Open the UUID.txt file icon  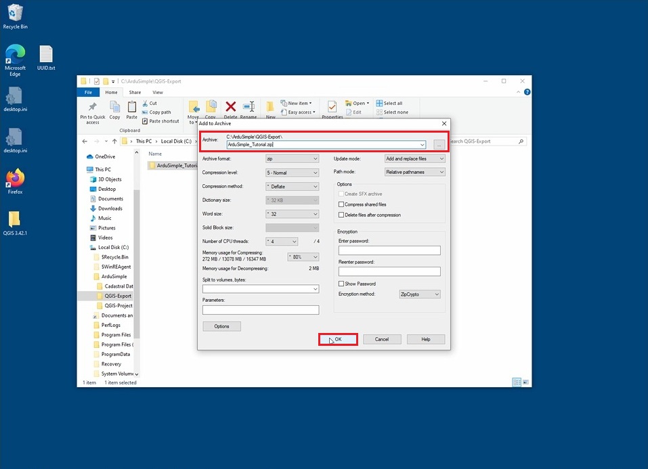click(x=46, y=54)
